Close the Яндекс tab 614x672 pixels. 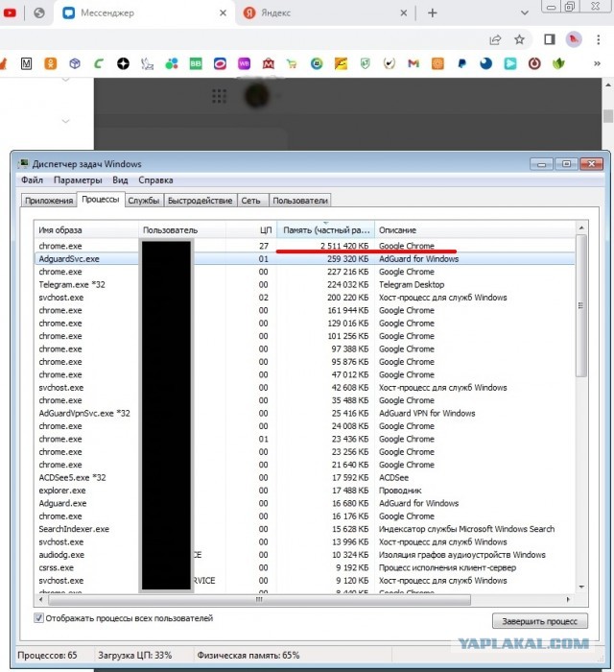403,12
